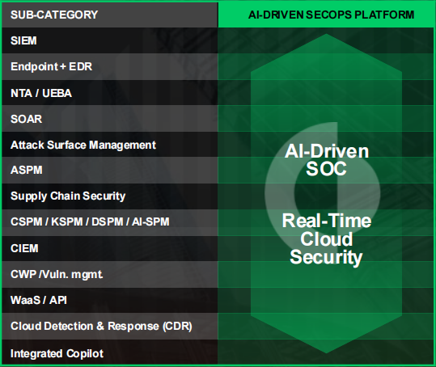The width and height of the screenshot is (436, 367).
Task: Select the SOAR row label
Action: pyautogui.click(x=26, y=119)
